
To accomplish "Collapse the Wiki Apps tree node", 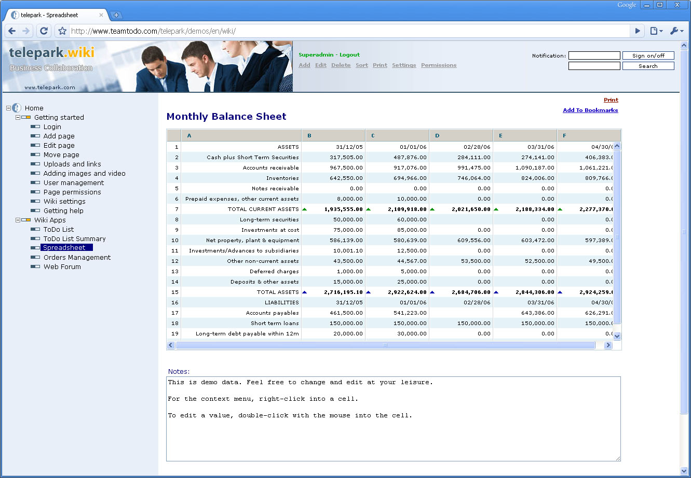I will 18,220.
